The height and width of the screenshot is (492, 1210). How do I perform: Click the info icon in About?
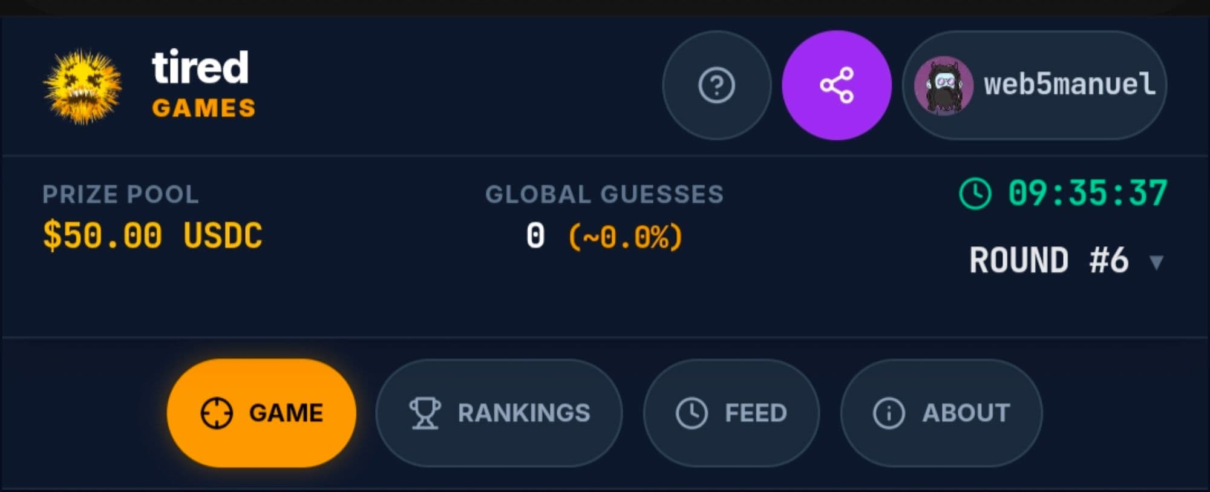[888, 413]
